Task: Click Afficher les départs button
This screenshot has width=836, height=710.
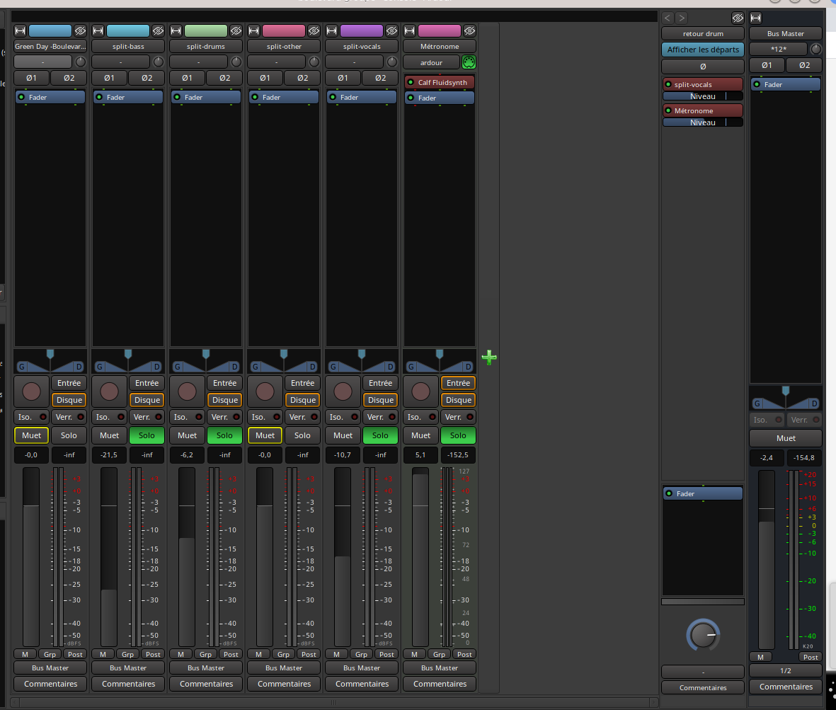Action: click(703, 50)
